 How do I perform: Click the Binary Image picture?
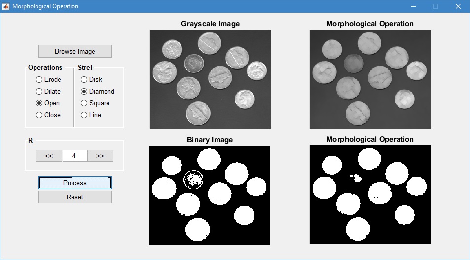[x=210, y=195]
